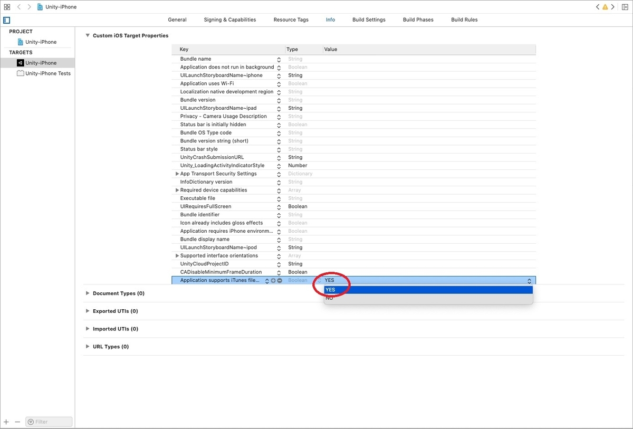
Task: Select UILaunchStoryboardName~ipad row
Action: [x=354, y=108]
